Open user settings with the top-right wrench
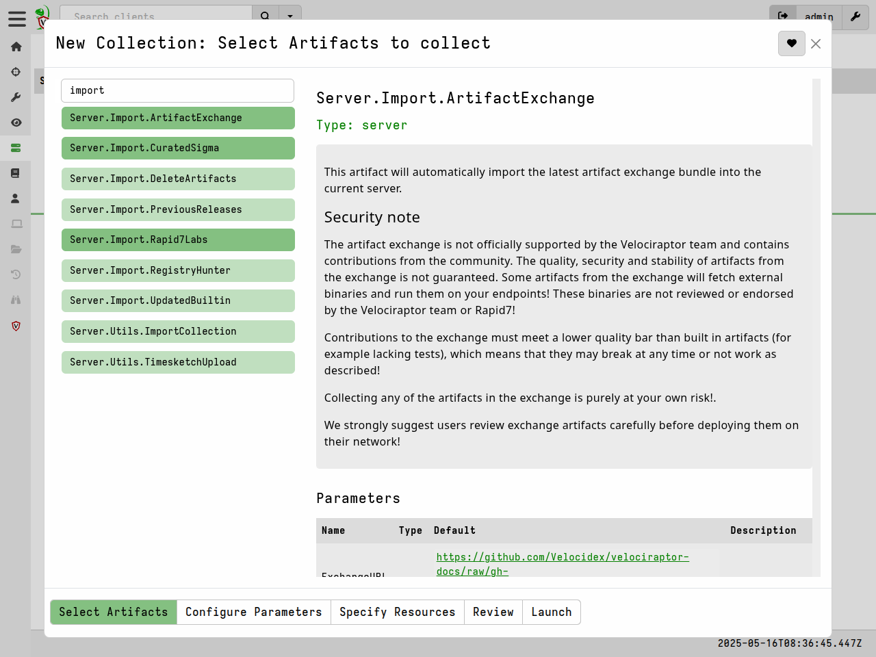The height and width of the screenshot is (657, 876). coord(855,17)
